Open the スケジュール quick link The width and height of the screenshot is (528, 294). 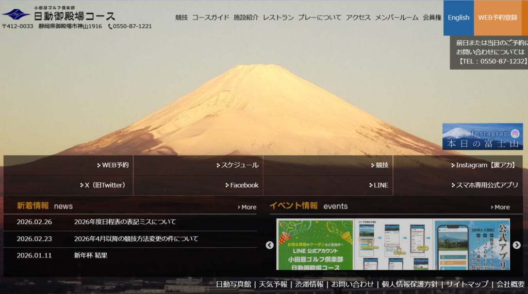[x=239, y=165]
